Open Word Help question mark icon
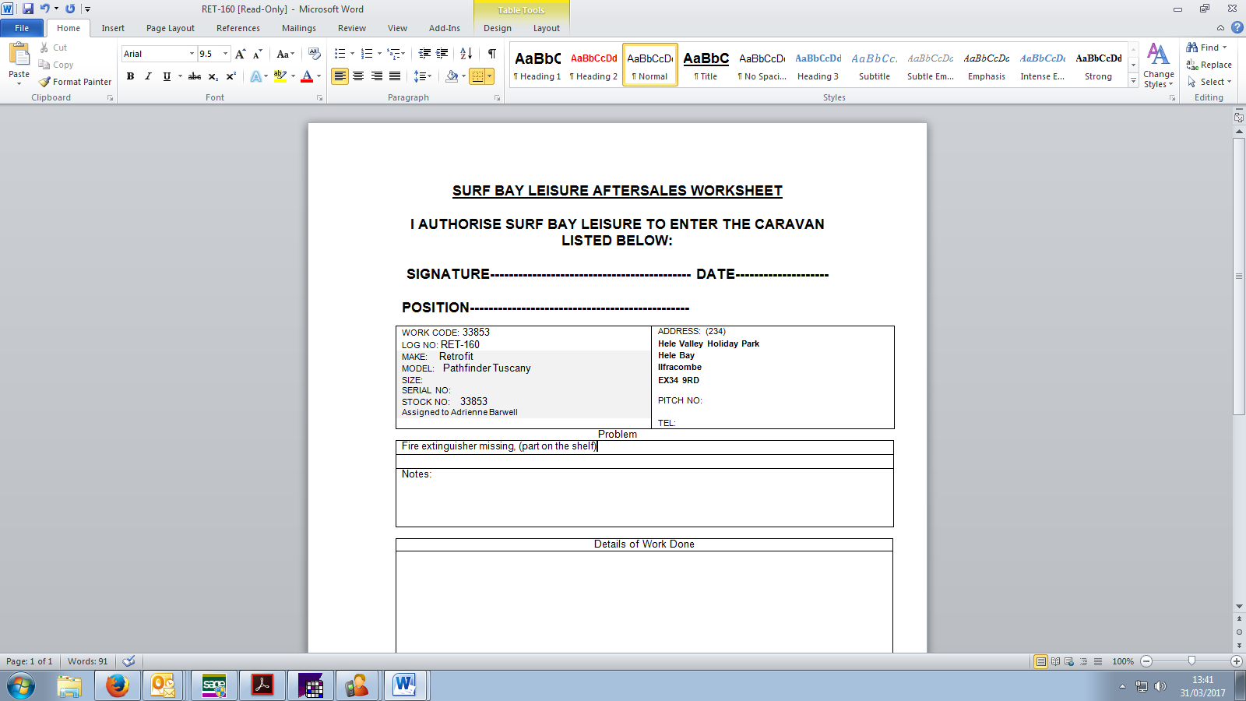 point(1237,27)
